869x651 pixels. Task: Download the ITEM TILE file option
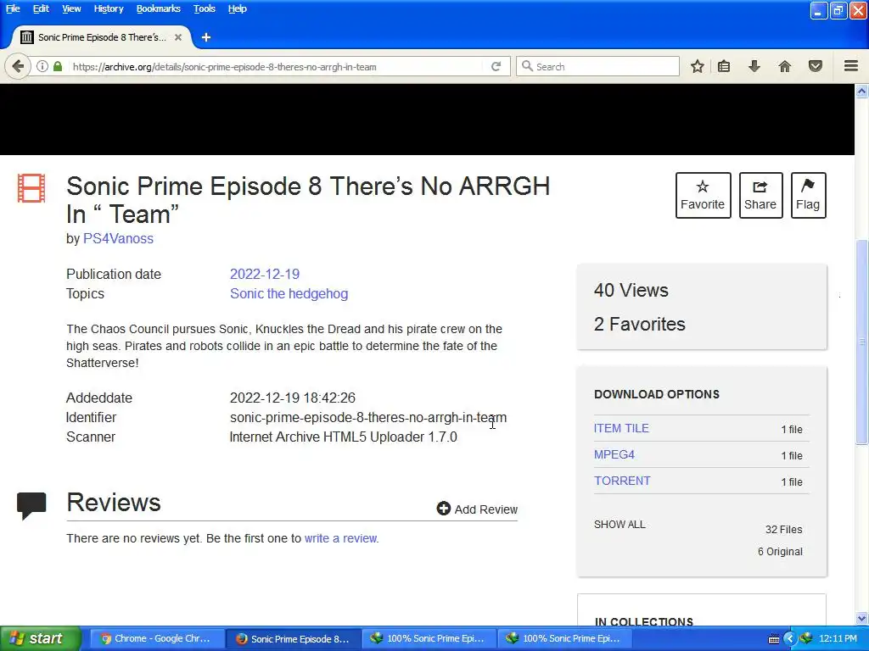[x=621, y=428]
